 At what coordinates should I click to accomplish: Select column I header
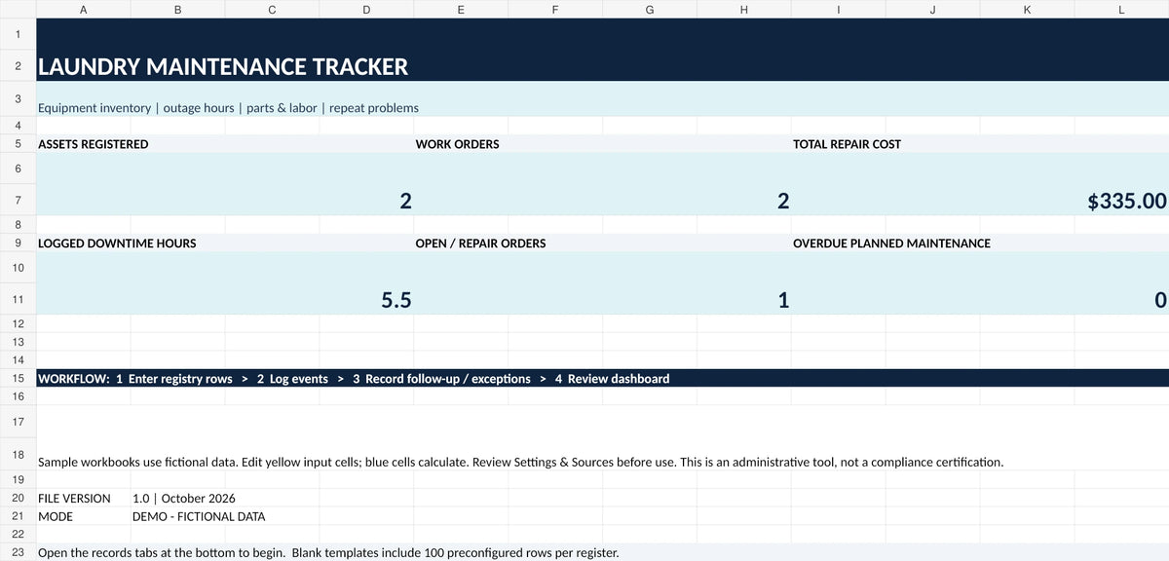pyautogui.click(x=839, y=10)
